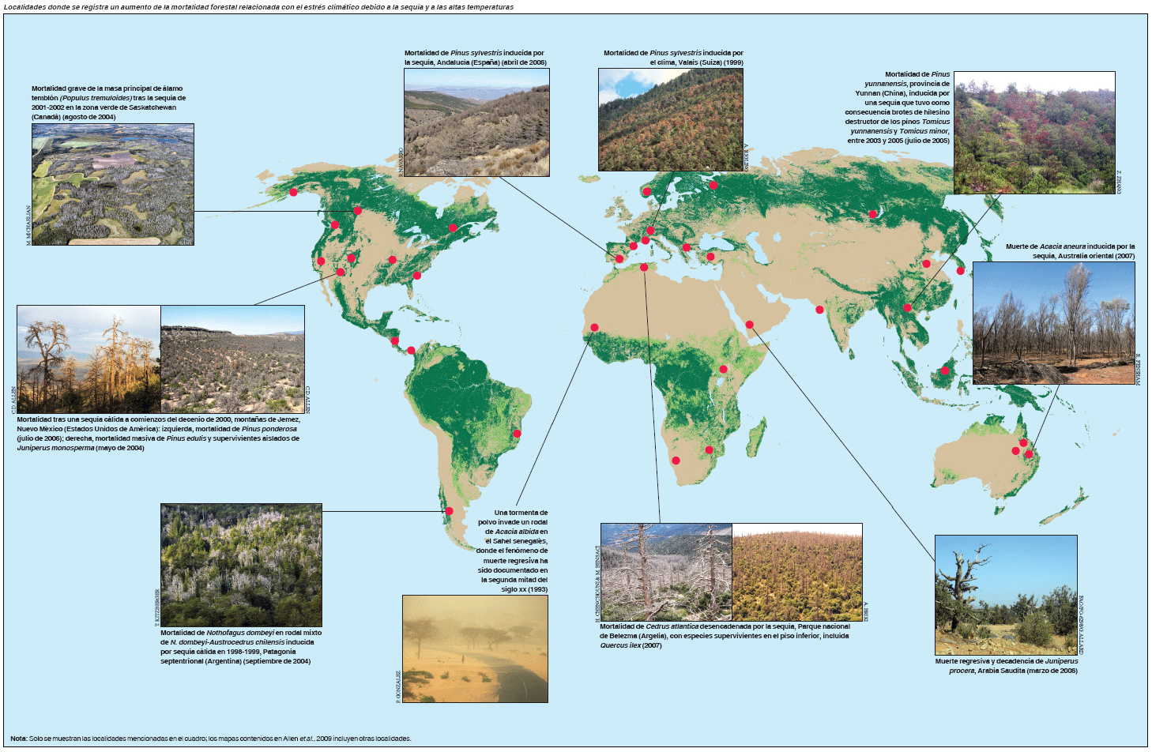Click the Nothofagus dombeyi Patagonia photo
This screenshot has height=752, width=1152.
(241, 565)
